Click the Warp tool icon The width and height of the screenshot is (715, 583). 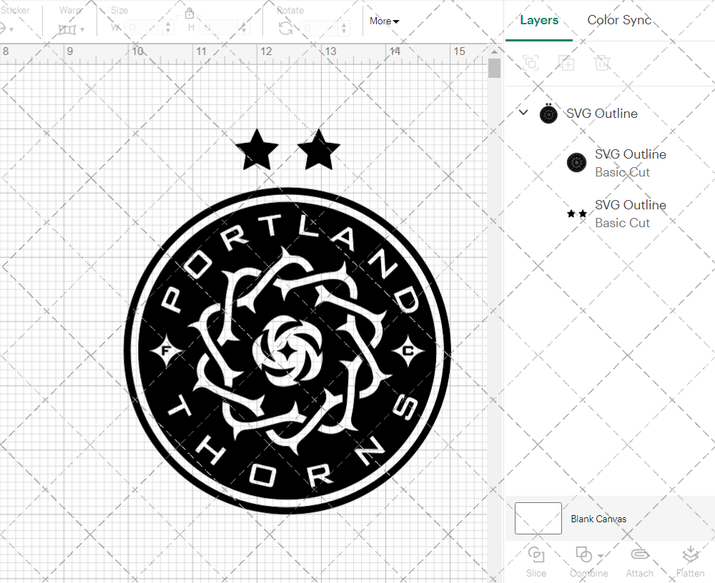coord(69,29)
